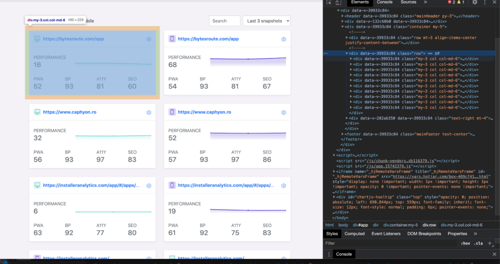Select the Properties pane tab
This screenshot has height=264, width=500.
coord(457,234)
